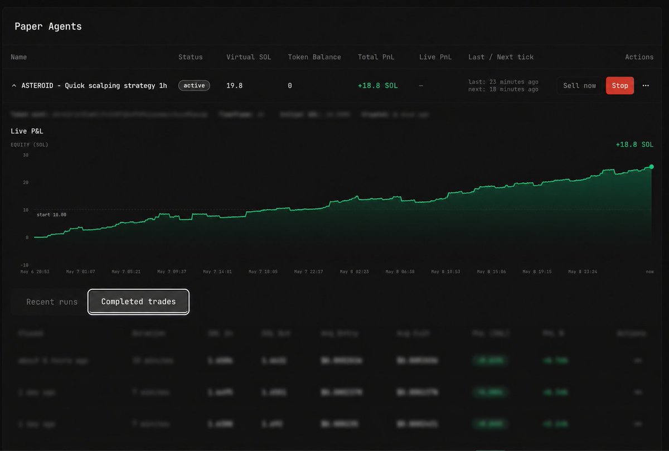
Task: Click the next: 18 minutes ago text
Action: (503, 89)
